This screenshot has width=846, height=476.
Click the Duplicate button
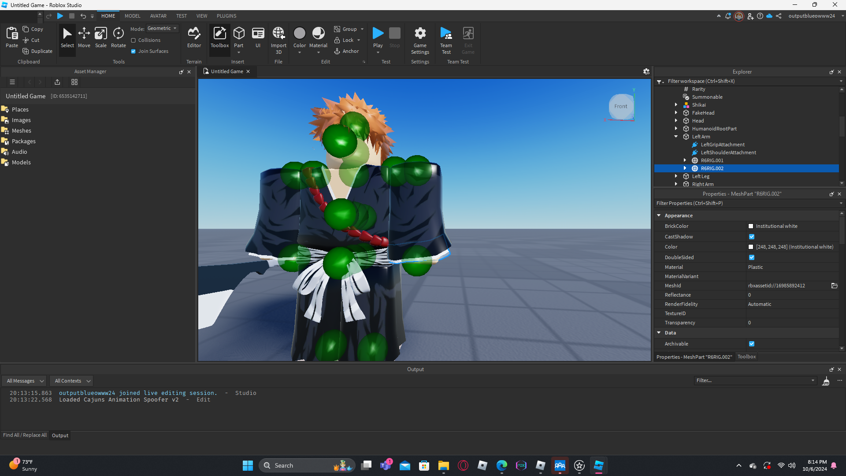pyautogui.click(x=37, y=51)
